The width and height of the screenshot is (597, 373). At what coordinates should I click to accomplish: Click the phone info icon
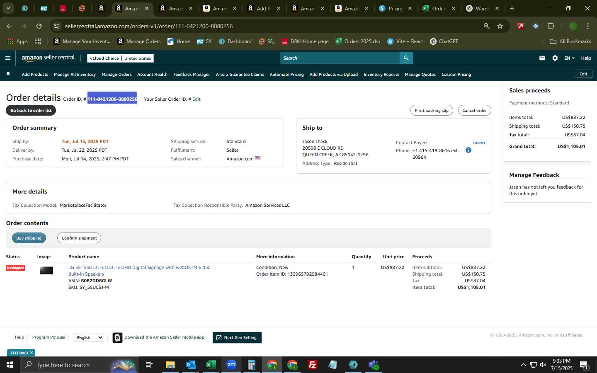(468, 150)
